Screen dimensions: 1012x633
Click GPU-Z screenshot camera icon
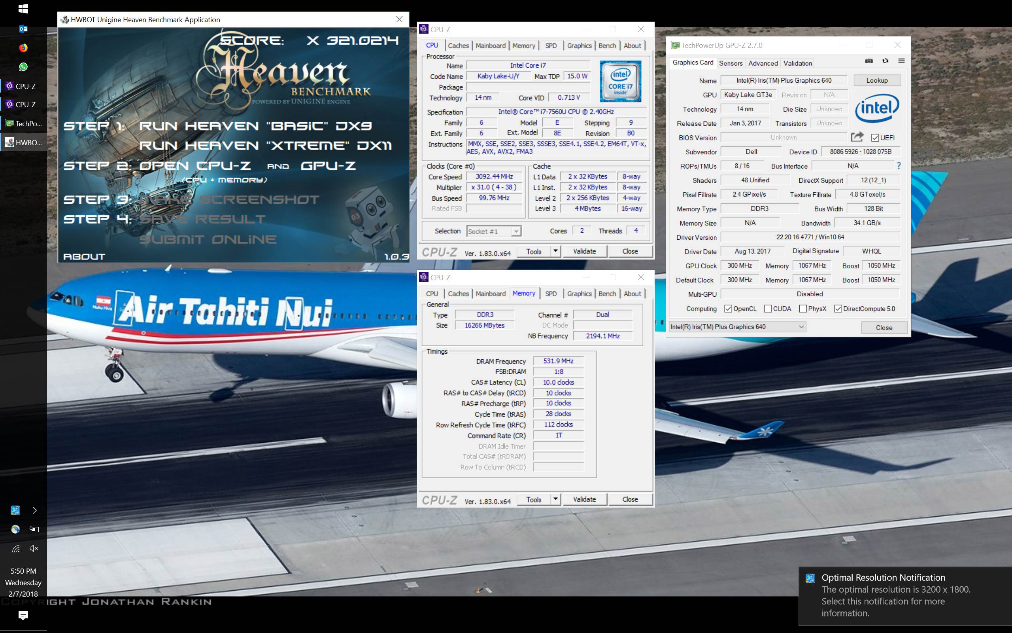pyautogui.click(x=869, y=61)
